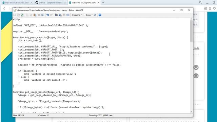The width and height of the screenshot is (217, 122).
Task: Click the browser snapshot camera icon
Action: click(205, 8)
